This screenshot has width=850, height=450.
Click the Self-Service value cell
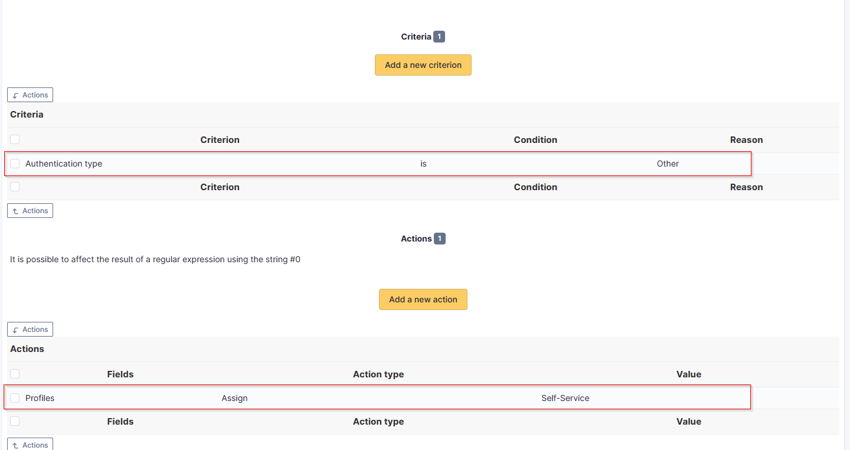click(x=565, y=398)
